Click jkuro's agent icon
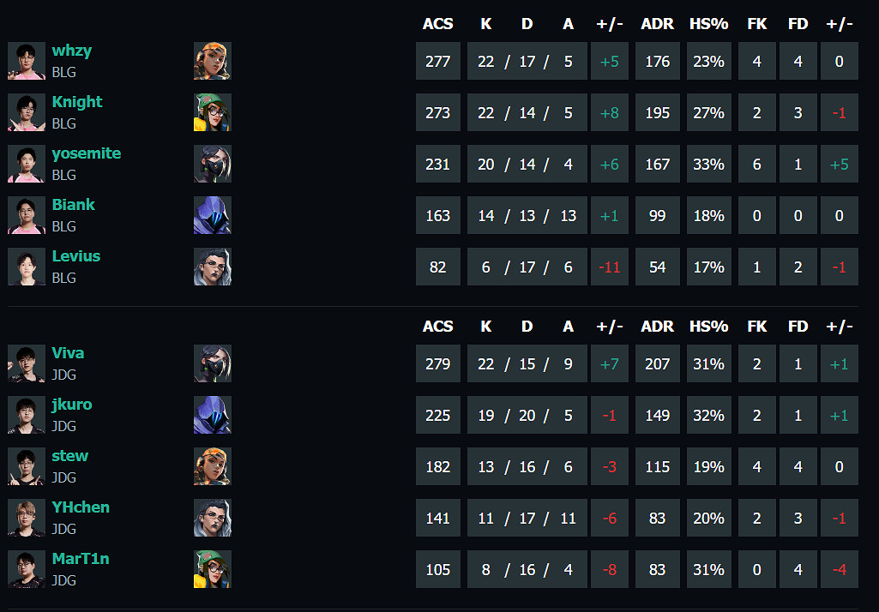Viewport: 879px width, 612px height. (212, 416)
